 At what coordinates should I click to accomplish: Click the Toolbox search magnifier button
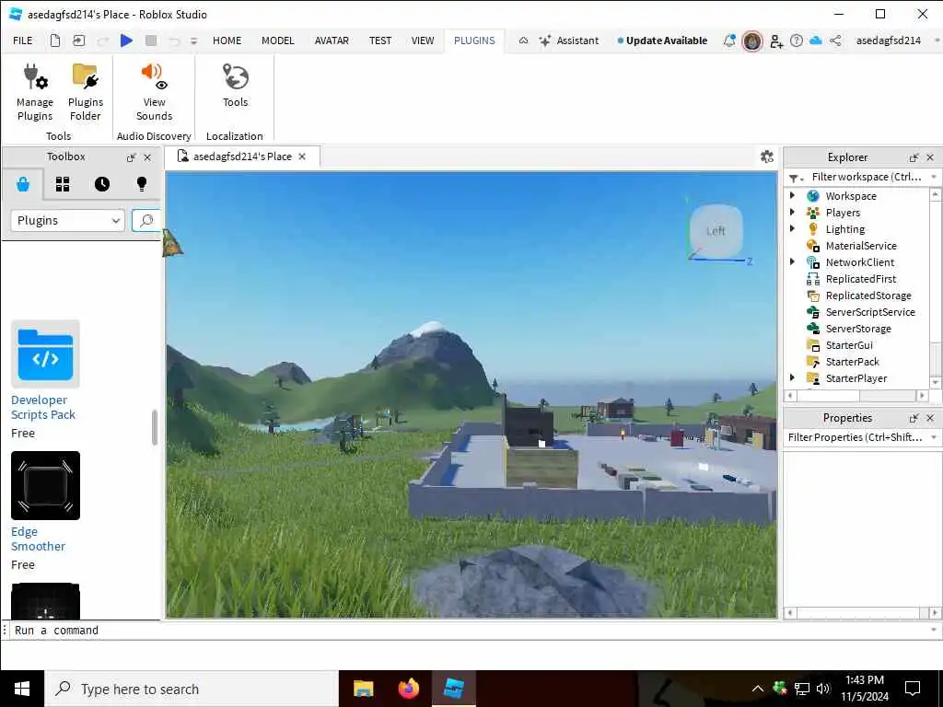tap(146, 221)
